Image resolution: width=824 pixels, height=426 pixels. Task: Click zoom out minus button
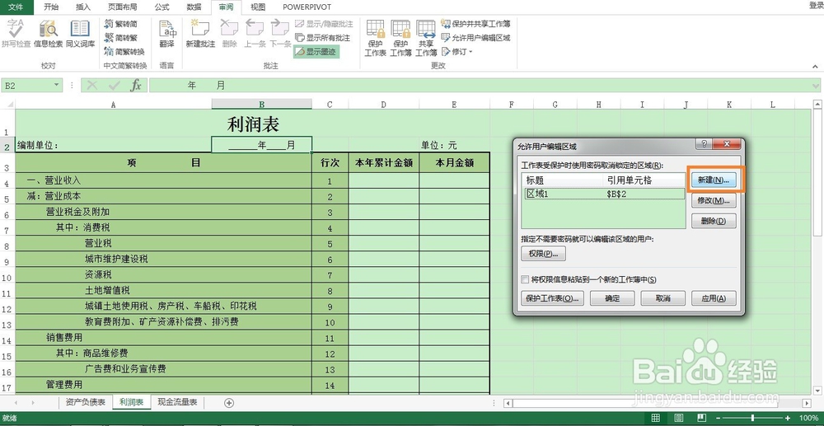coord(718,418)
